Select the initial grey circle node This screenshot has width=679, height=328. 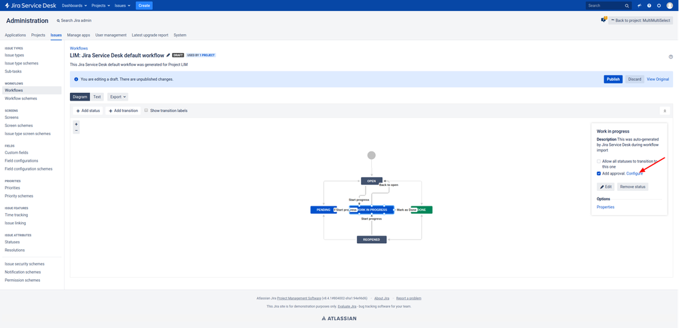pos(371,156)
